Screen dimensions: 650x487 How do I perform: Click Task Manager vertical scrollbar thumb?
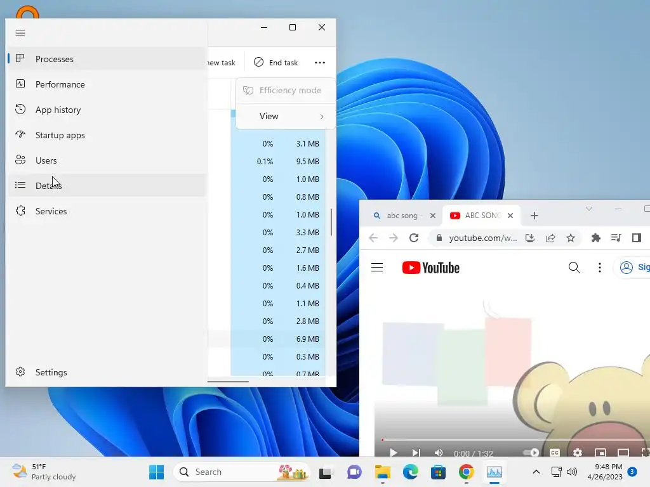click(x=331, y=223)
